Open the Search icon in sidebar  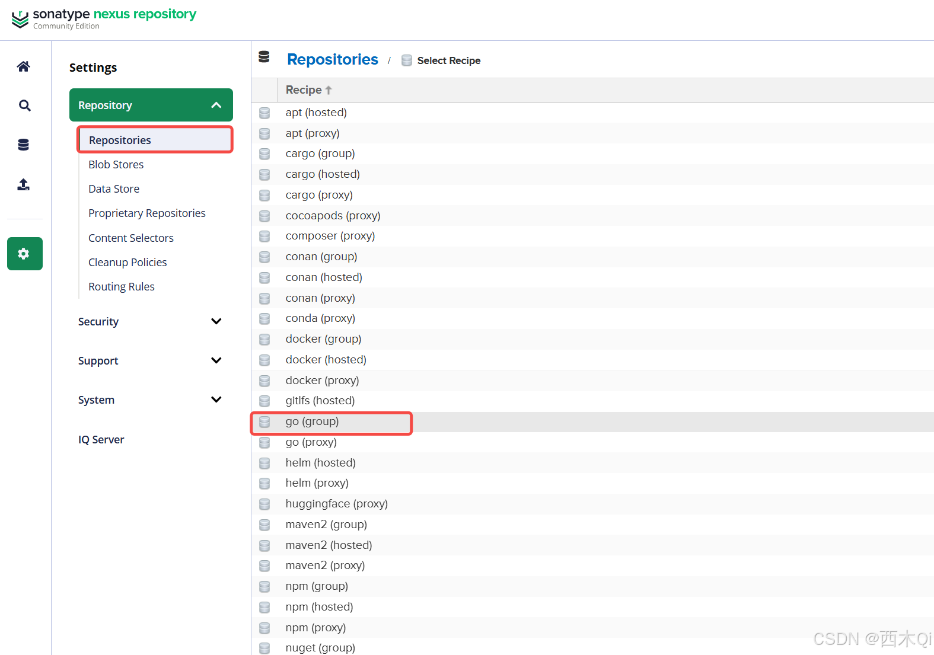[24, 106]
